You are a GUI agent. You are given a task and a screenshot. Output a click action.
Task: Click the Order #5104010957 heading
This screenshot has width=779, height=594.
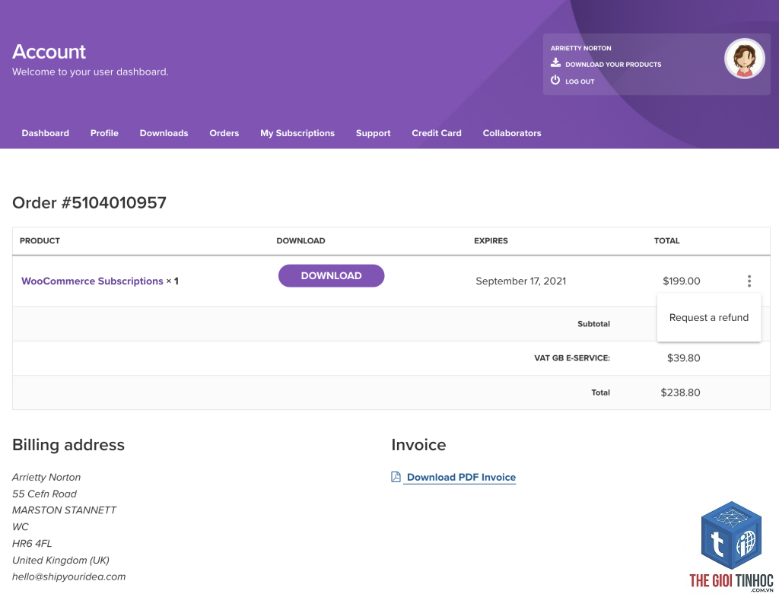click(x=90, y=202)
